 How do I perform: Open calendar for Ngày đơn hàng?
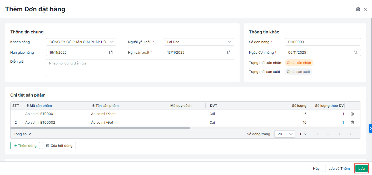pos(355,52)
